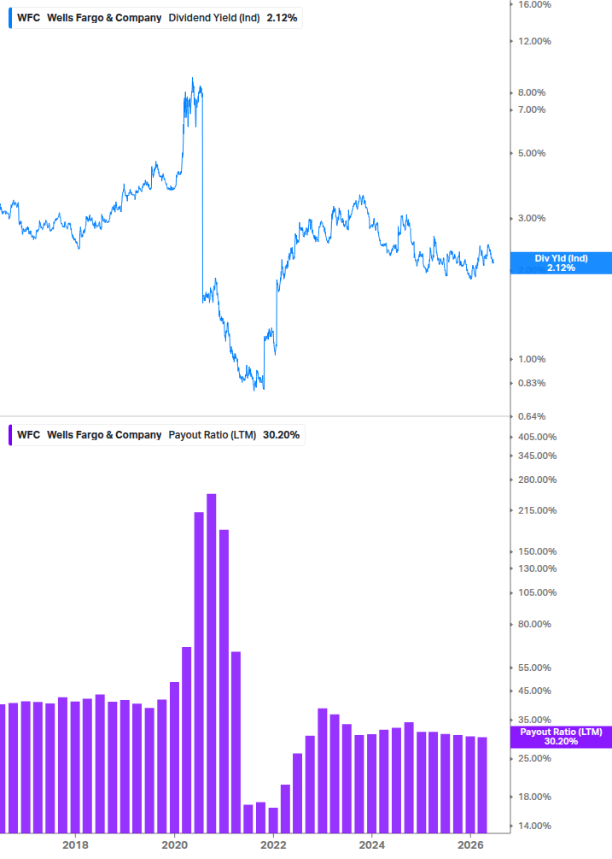Click the 45.00% payout axis label

[534, 691]
